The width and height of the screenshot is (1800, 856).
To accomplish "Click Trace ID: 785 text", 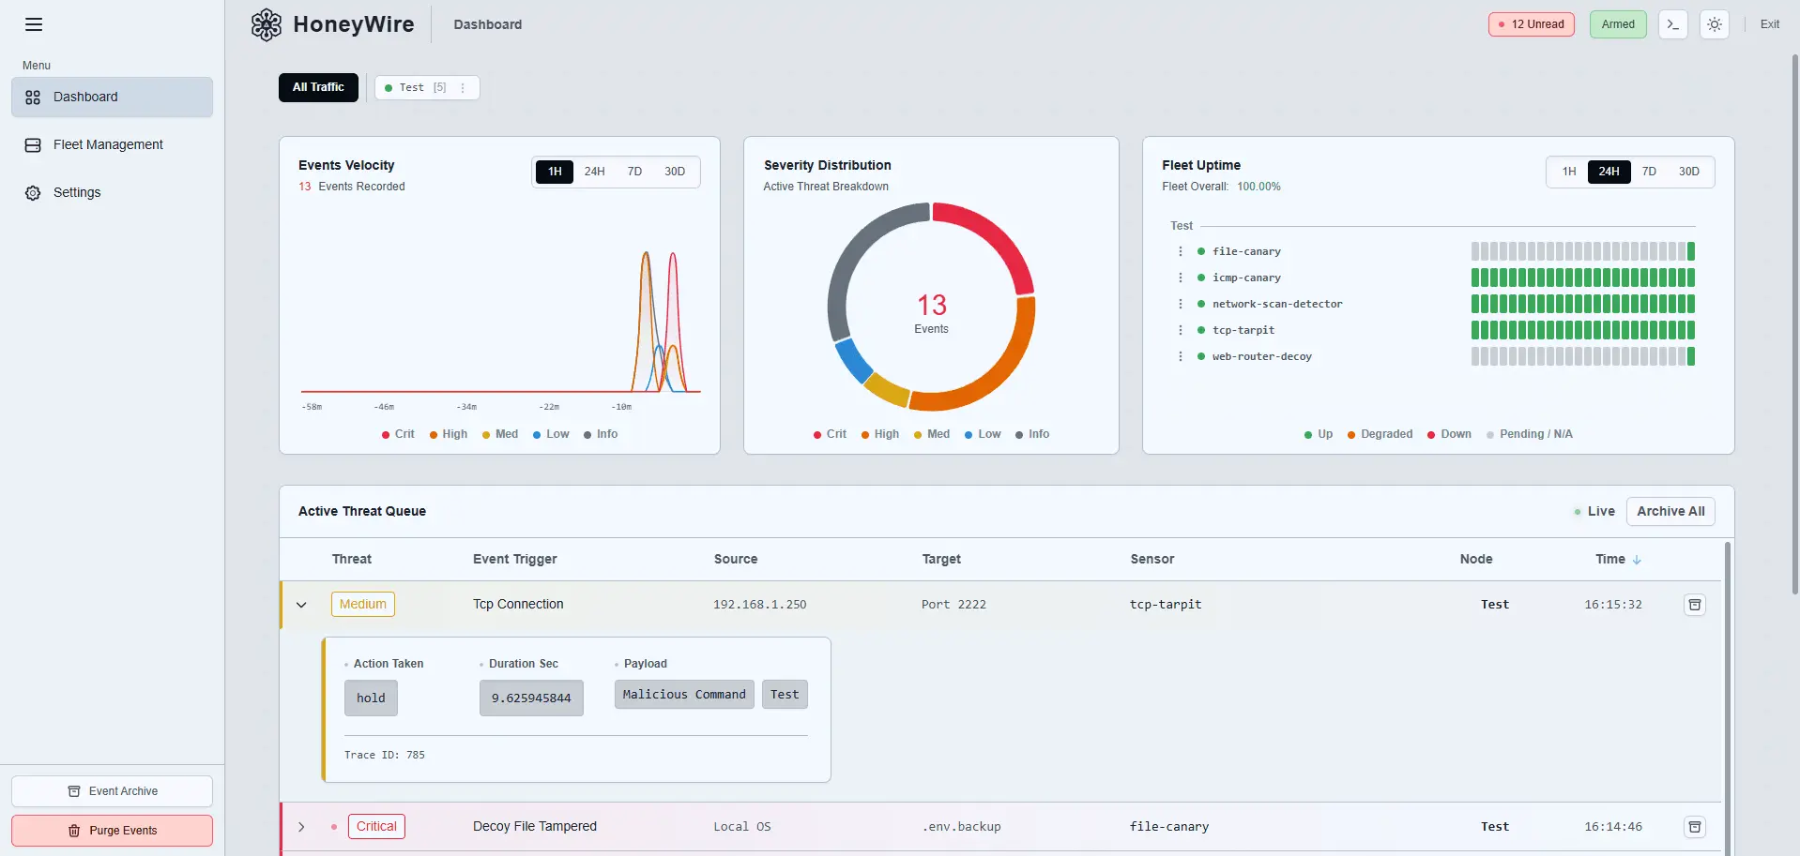I will 385,756.
